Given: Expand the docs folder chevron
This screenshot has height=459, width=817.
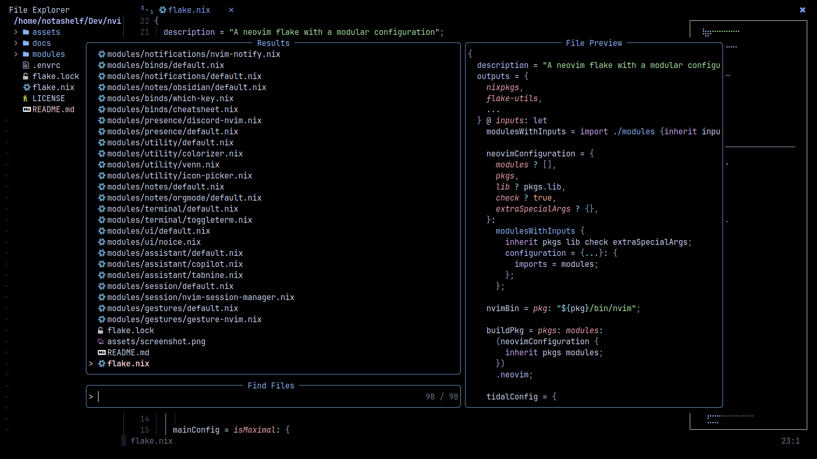Looking at the screenshot, I should point(16,43).
